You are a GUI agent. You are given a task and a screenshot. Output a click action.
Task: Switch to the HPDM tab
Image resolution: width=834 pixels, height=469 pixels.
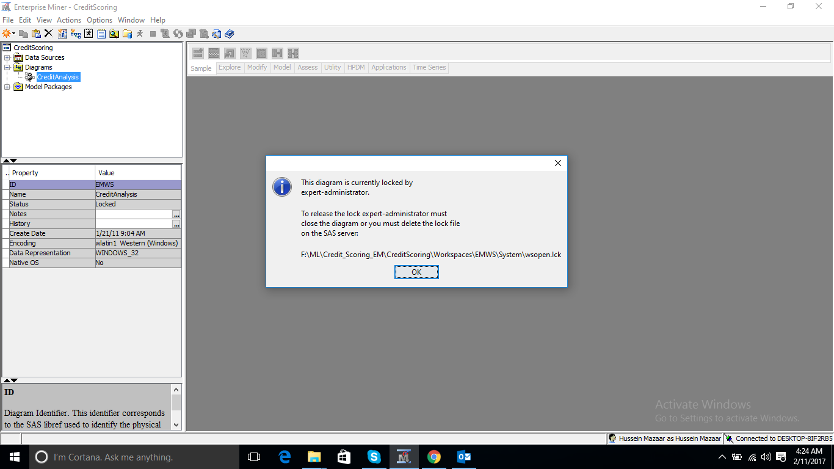click(356, 67)
